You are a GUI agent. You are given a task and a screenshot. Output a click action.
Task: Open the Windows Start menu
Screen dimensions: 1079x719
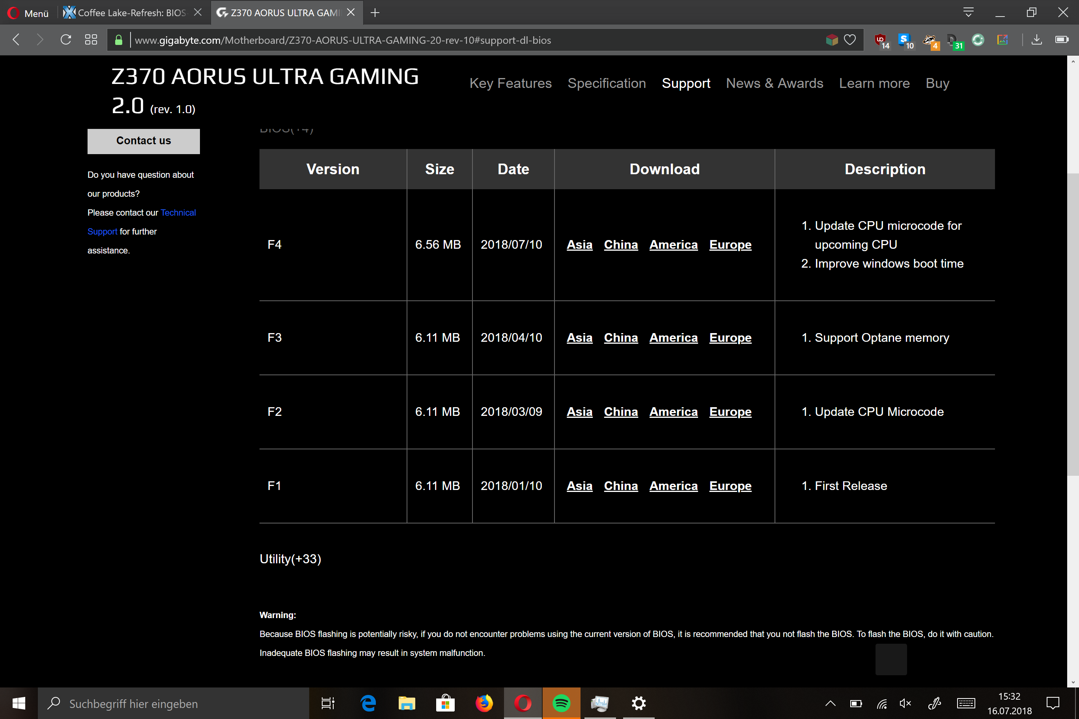(x=19, y=703)
